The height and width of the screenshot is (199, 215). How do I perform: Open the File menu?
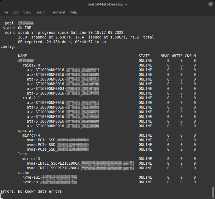(x=5, y=12)
